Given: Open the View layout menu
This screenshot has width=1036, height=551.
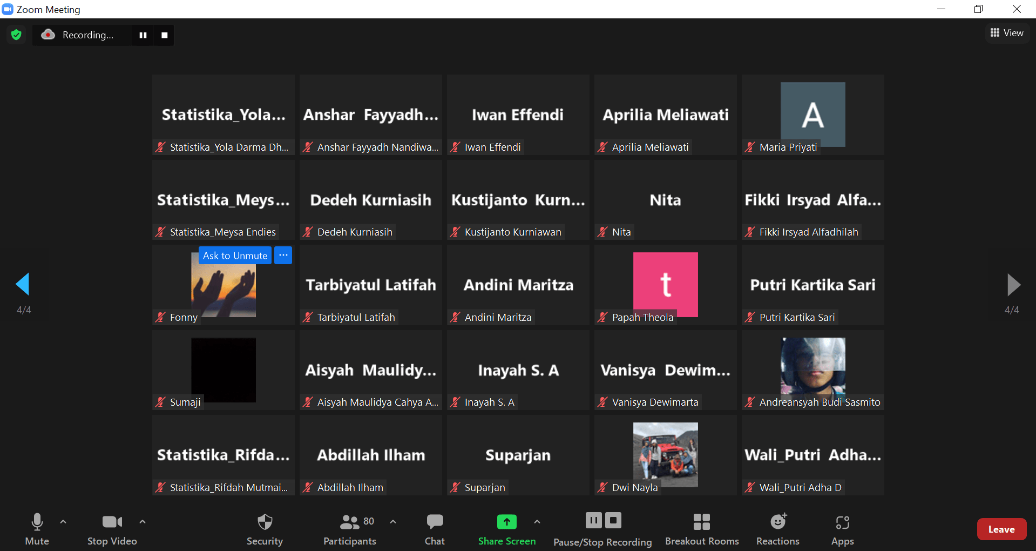Looking at the screenshot, I should pyautogui.click(x=1007, y=33).
